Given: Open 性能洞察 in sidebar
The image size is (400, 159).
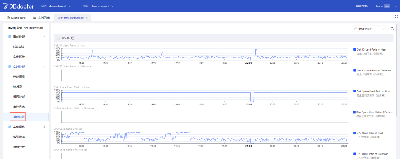Looking at the screenshot, I should (19, 77).
